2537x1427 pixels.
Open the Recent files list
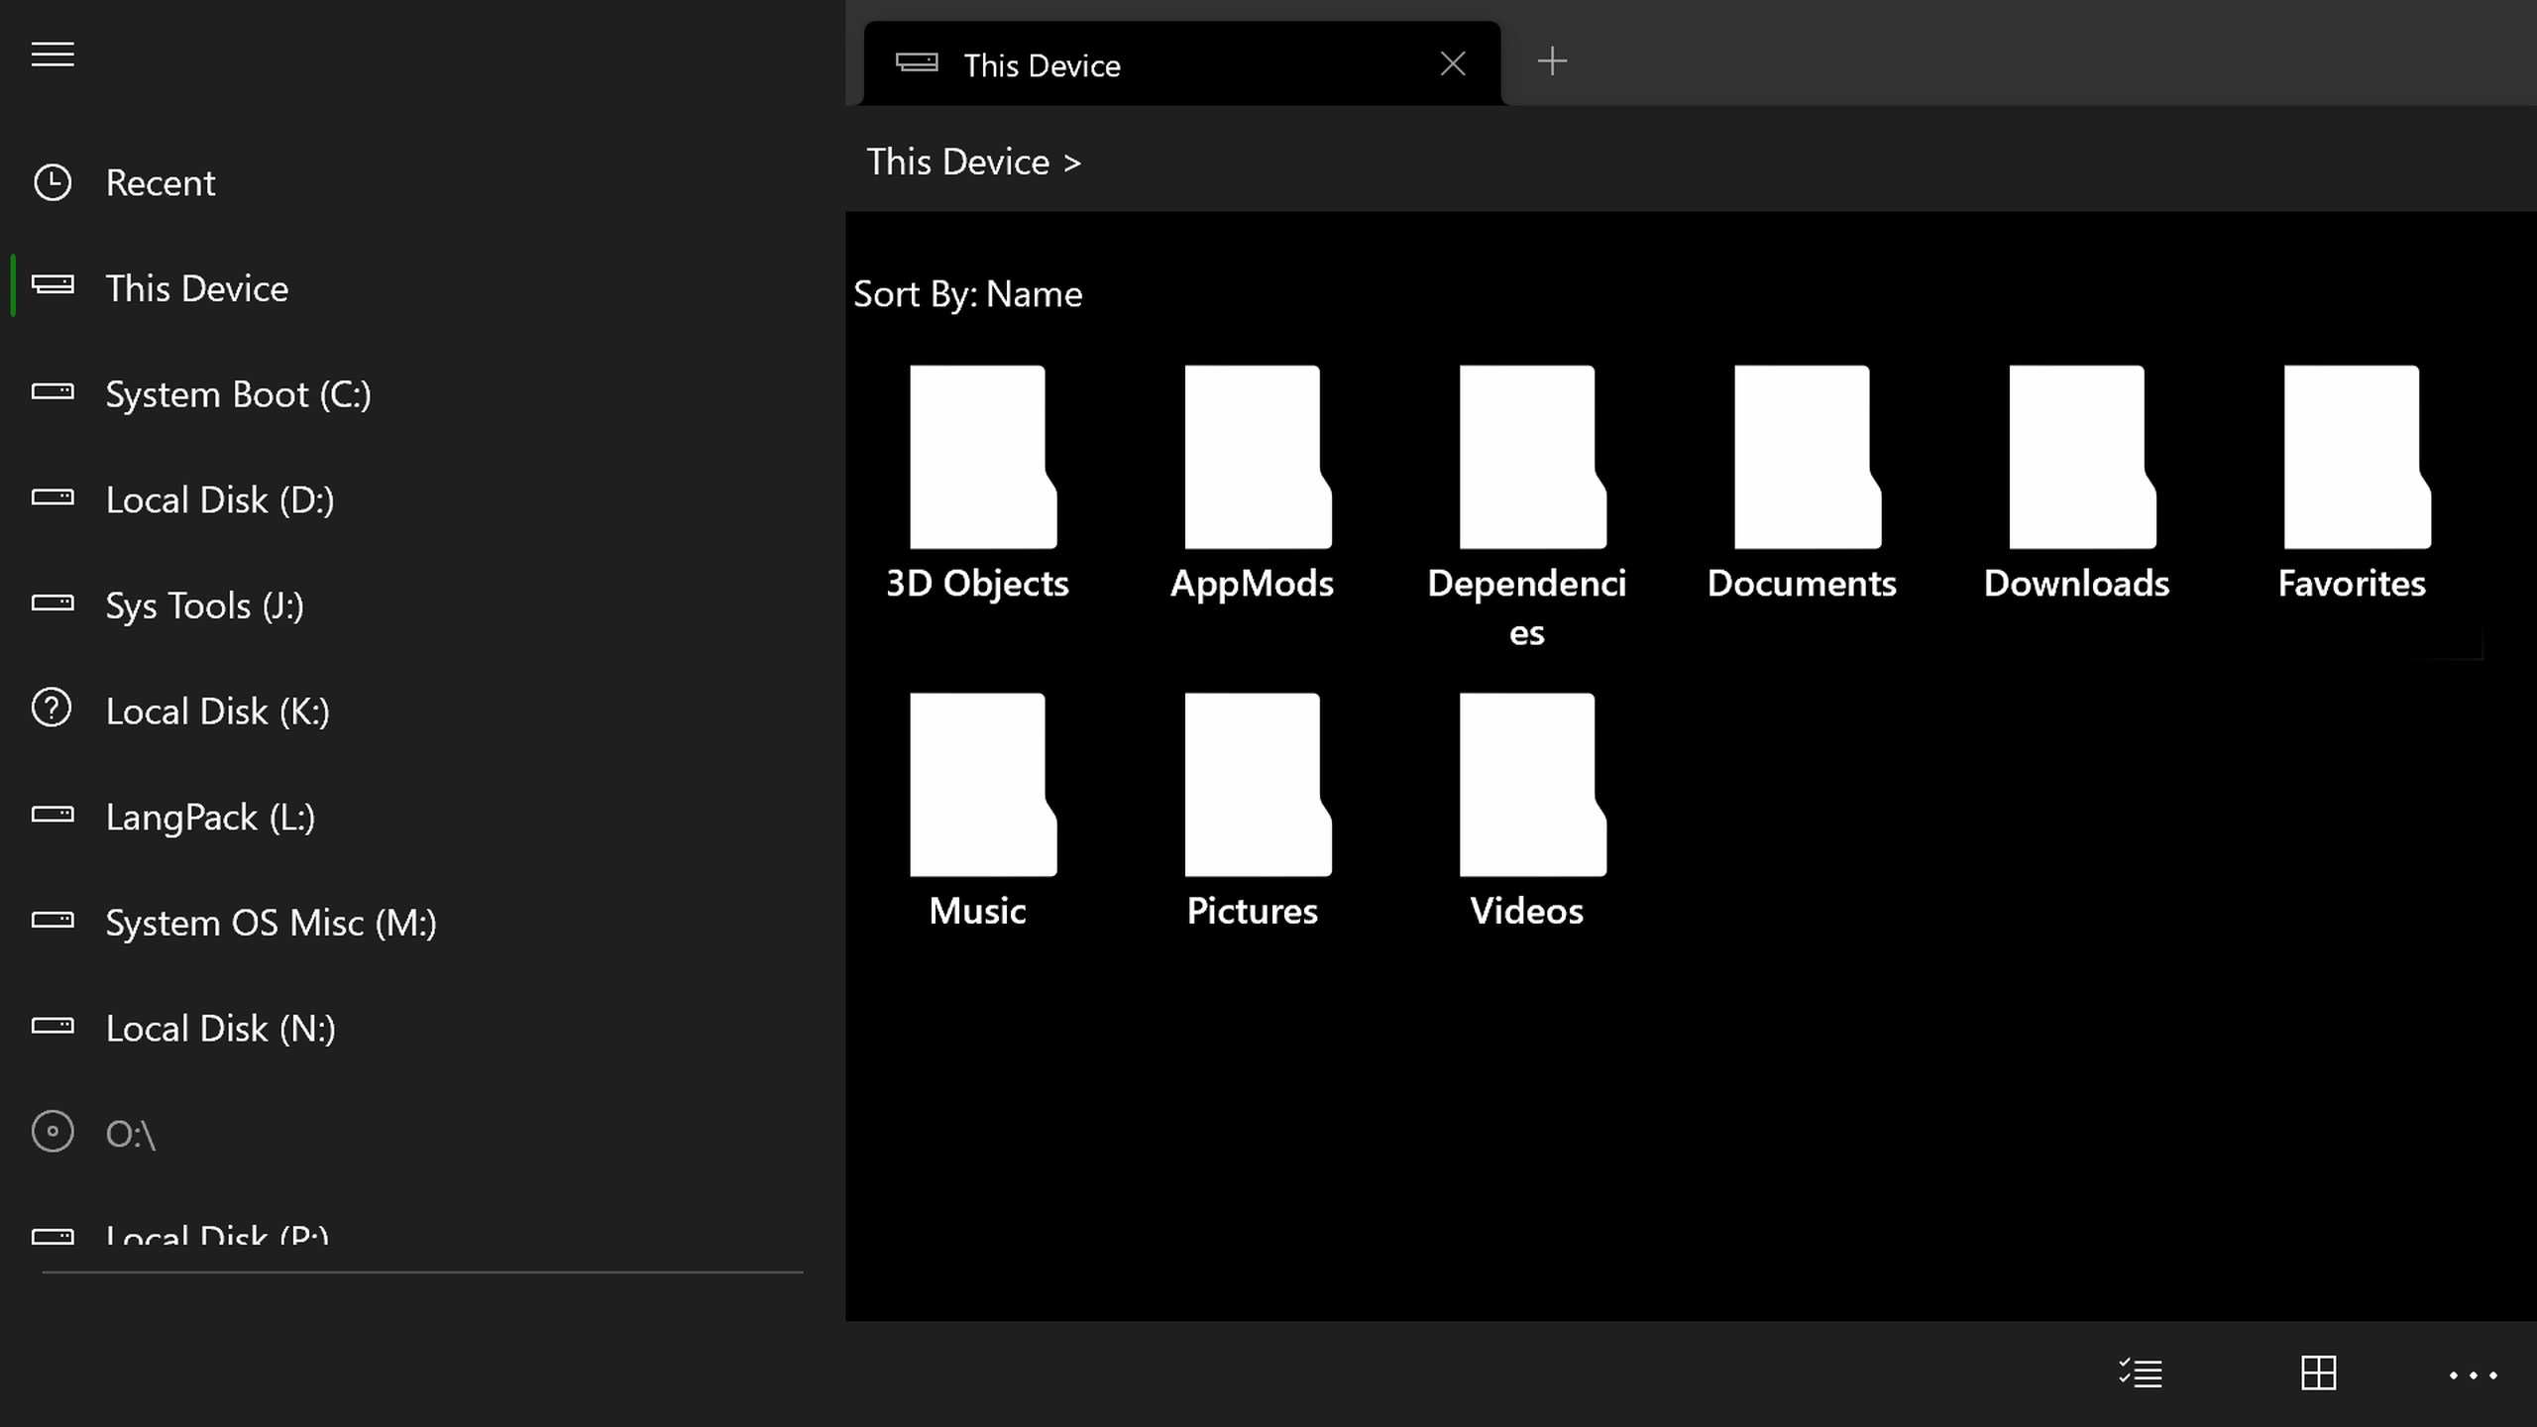point(159,183)
